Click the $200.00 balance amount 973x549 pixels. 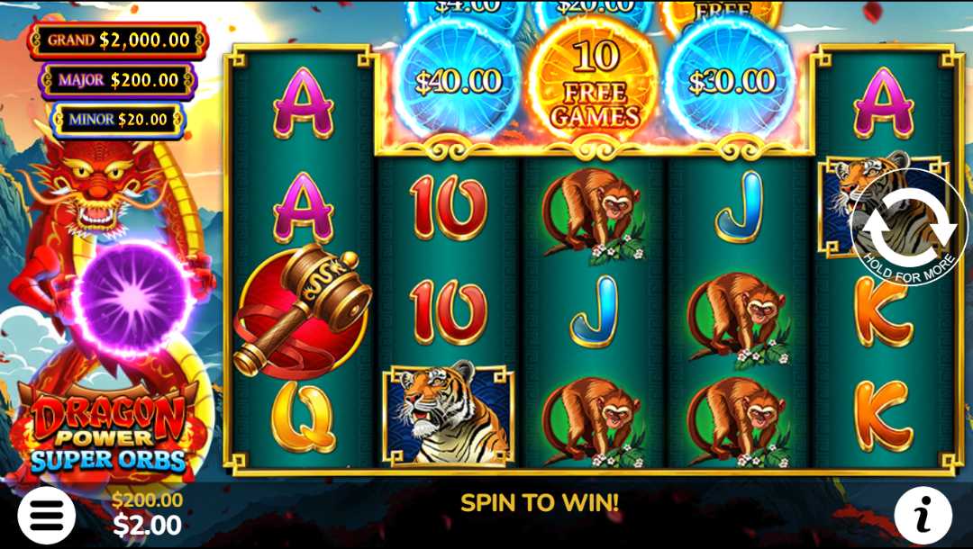[147, 500]
